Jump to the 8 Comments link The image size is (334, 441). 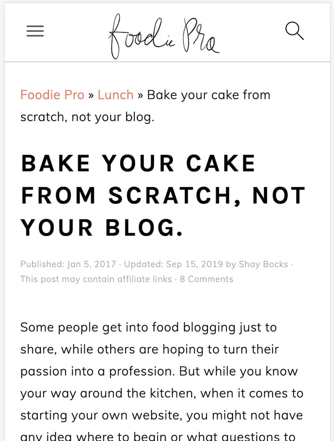pos(207,279)
